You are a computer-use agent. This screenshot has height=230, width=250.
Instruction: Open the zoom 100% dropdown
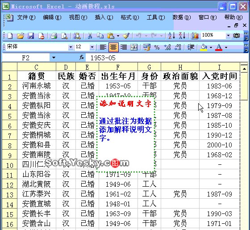228,35
